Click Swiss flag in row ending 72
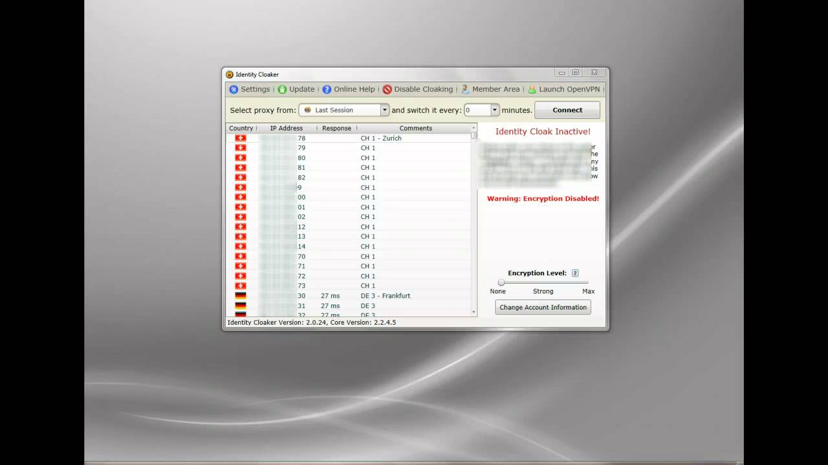This screenshot has width=828, height=465. (x=240, y=276)
